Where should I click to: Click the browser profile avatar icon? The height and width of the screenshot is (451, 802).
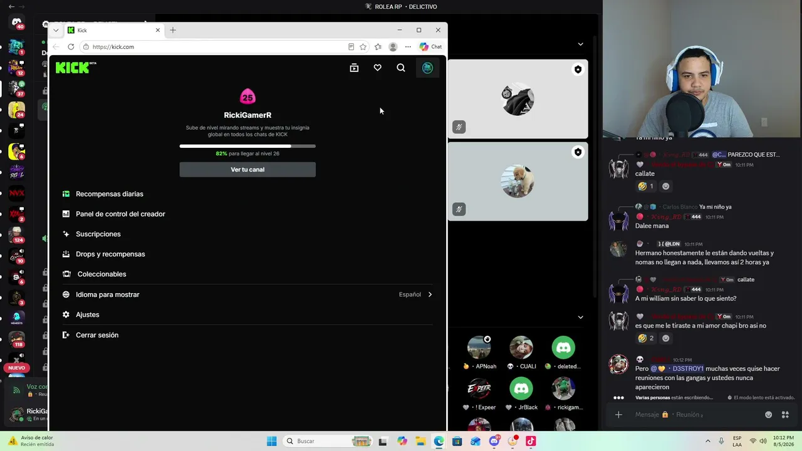(393, 47)
